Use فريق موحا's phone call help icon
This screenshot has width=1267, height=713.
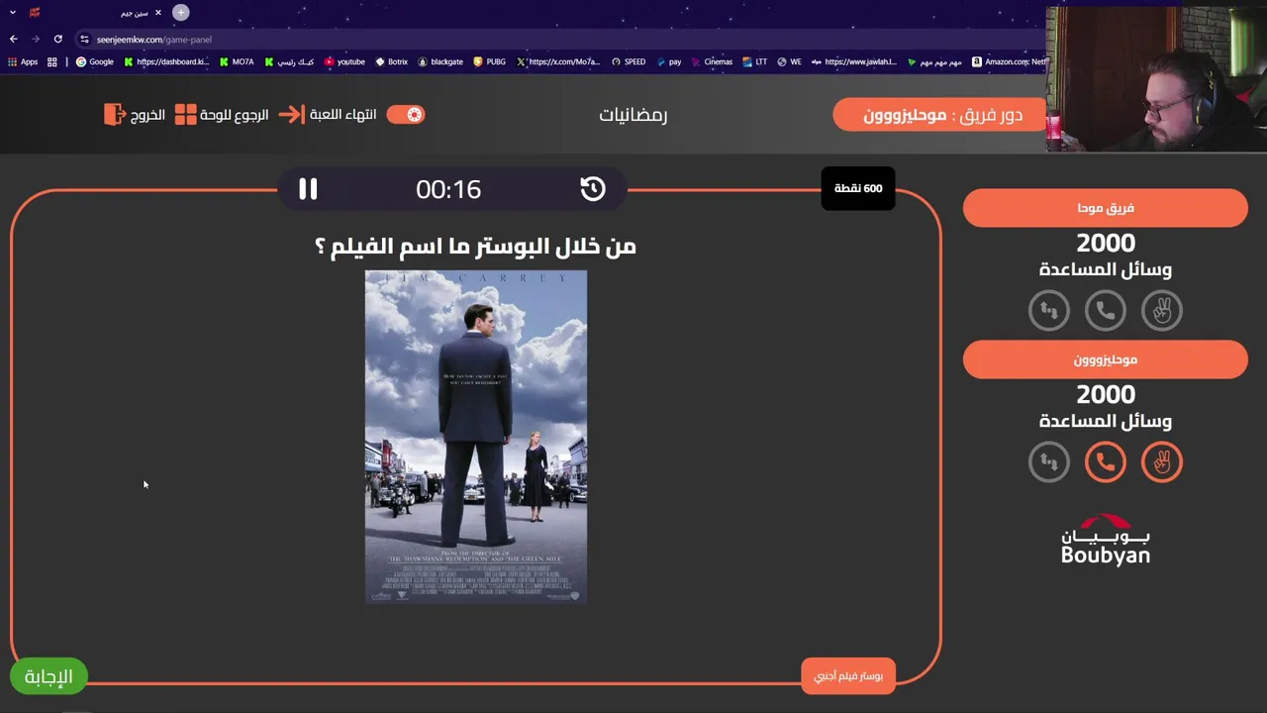pos(1106,310)
